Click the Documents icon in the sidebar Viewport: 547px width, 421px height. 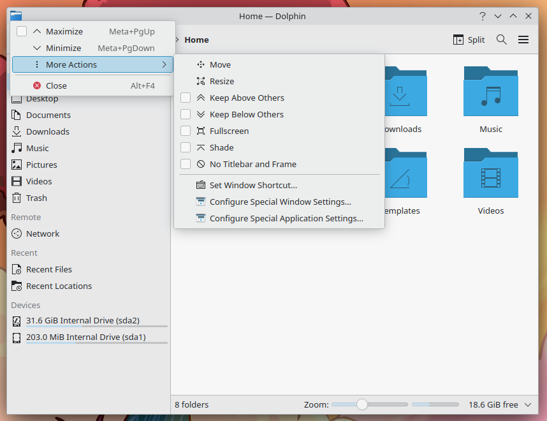[x=16, y=115]
